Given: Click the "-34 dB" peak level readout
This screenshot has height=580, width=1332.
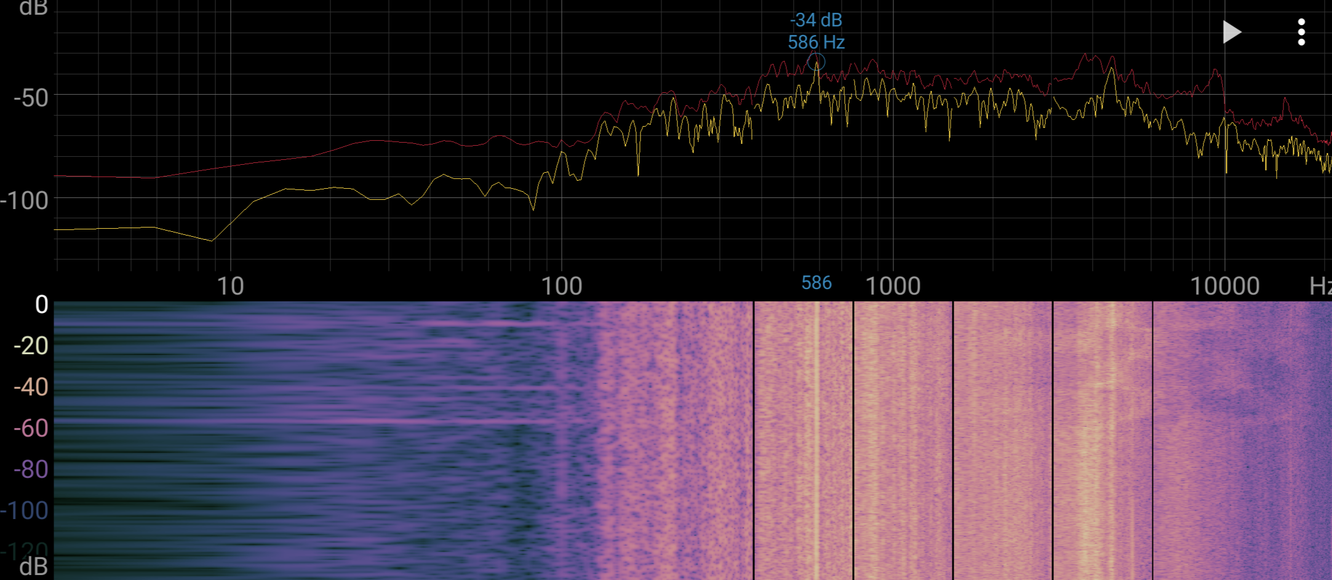Looking at the screenshot, I should (x=816, y=20).
